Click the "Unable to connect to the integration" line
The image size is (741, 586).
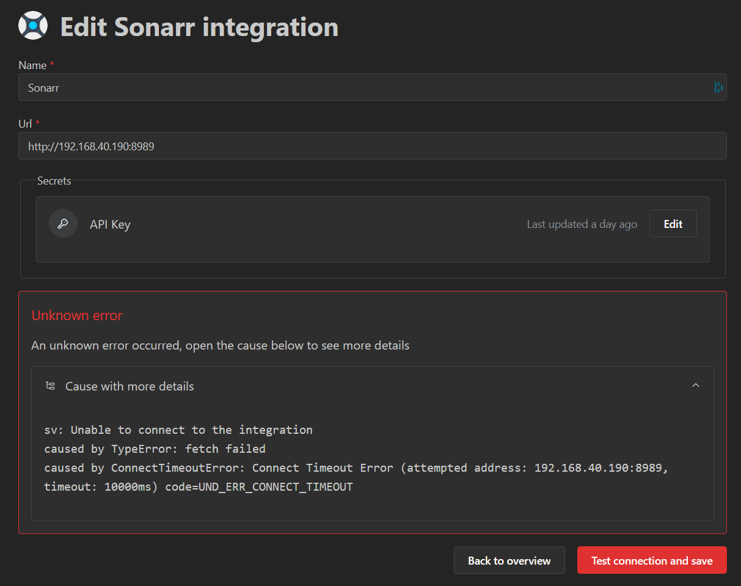click(178, 430)
